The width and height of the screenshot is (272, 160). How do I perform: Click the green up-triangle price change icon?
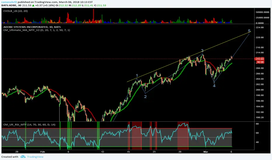pos(33,5)
